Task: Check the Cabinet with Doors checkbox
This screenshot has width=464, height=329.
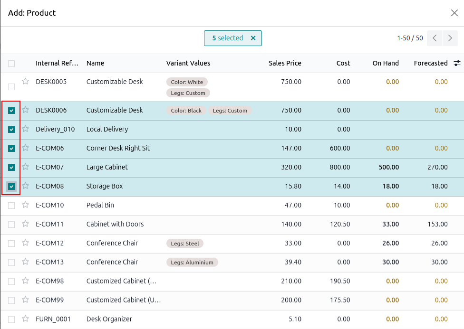Action: 11,225
